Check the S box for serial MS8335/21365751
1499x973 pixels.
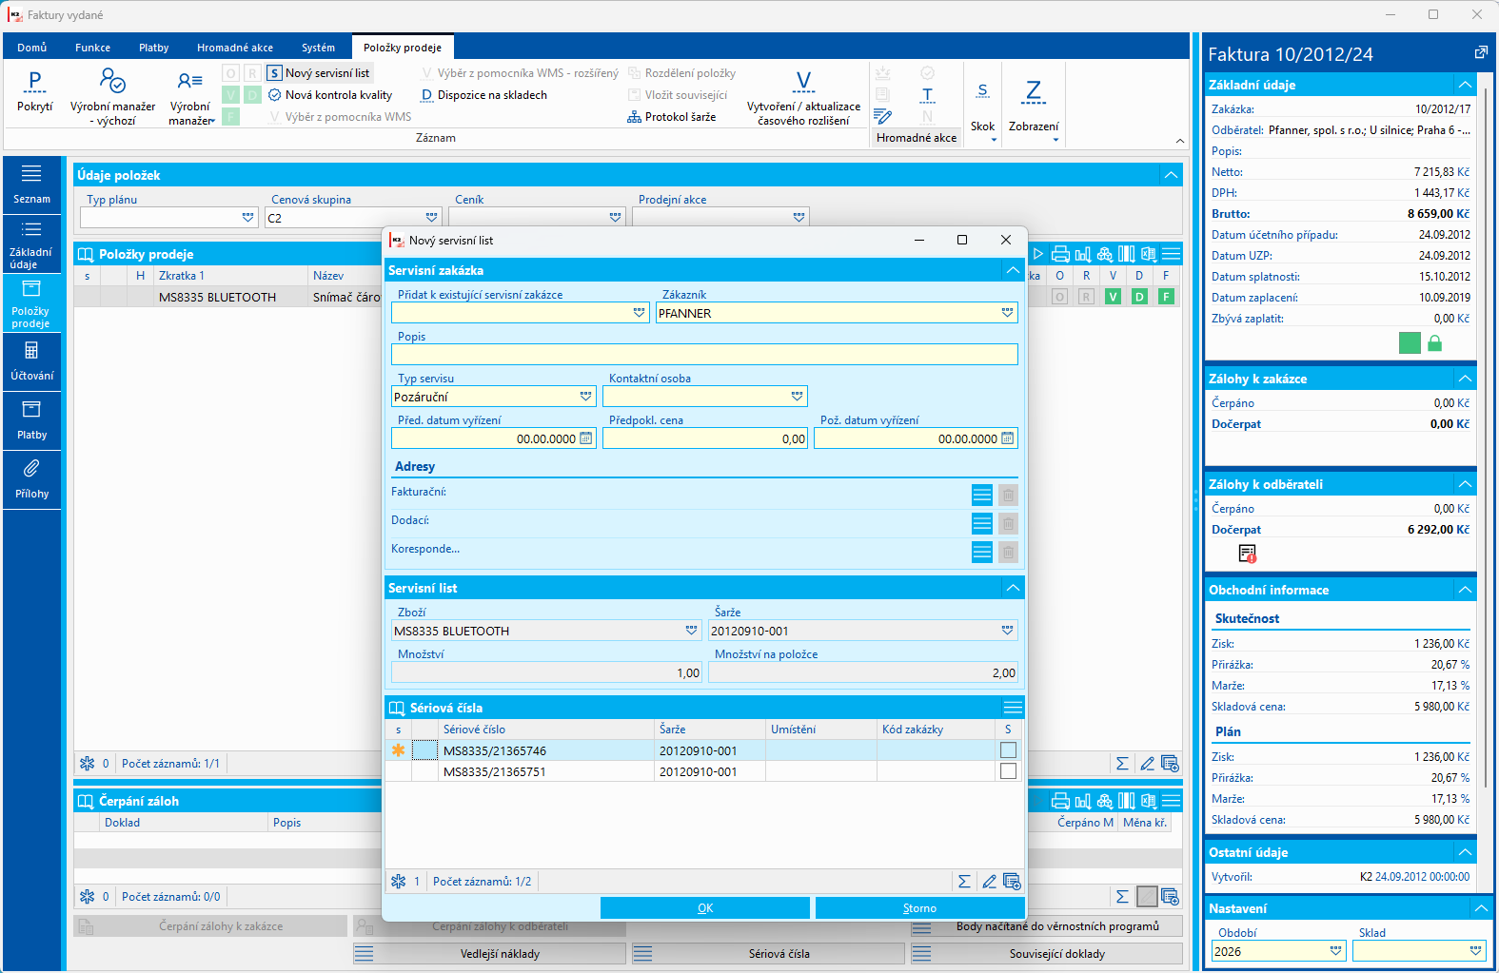1008,771
